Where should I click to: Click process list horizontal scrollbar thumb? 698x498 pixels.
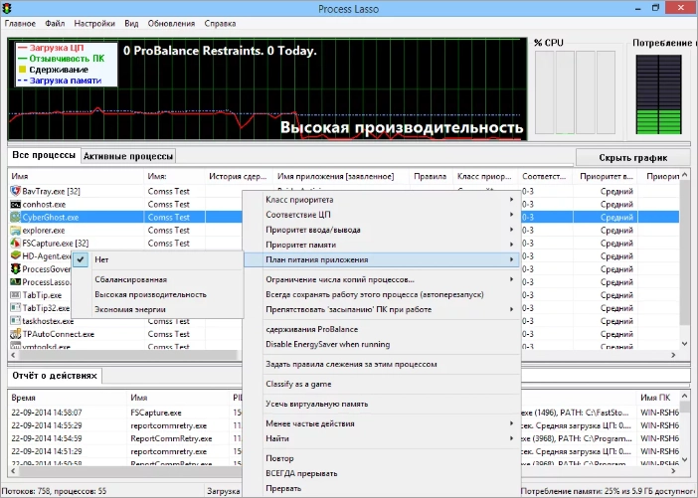128,355
